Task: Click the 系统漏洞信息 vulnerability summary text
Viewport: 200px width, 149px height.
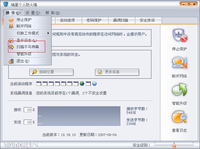Action: (71, 93)
